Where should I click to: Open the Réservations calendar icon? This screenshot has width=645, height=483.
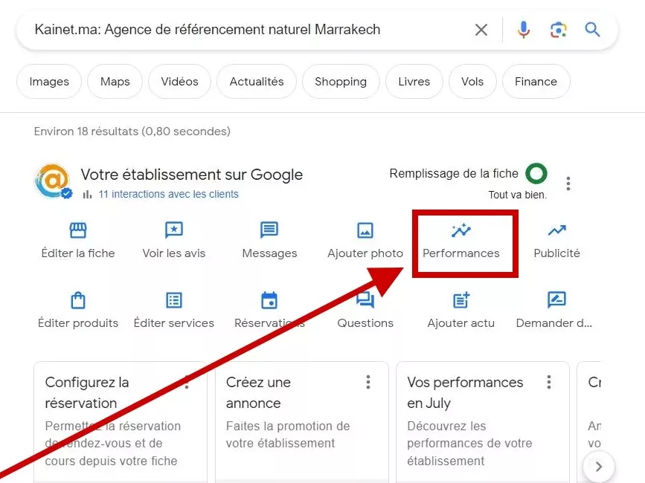point(269,300)
